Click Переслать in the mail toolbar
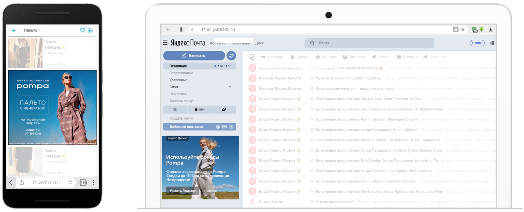This screenshot has height=212, width=524. tap(272, 57)
